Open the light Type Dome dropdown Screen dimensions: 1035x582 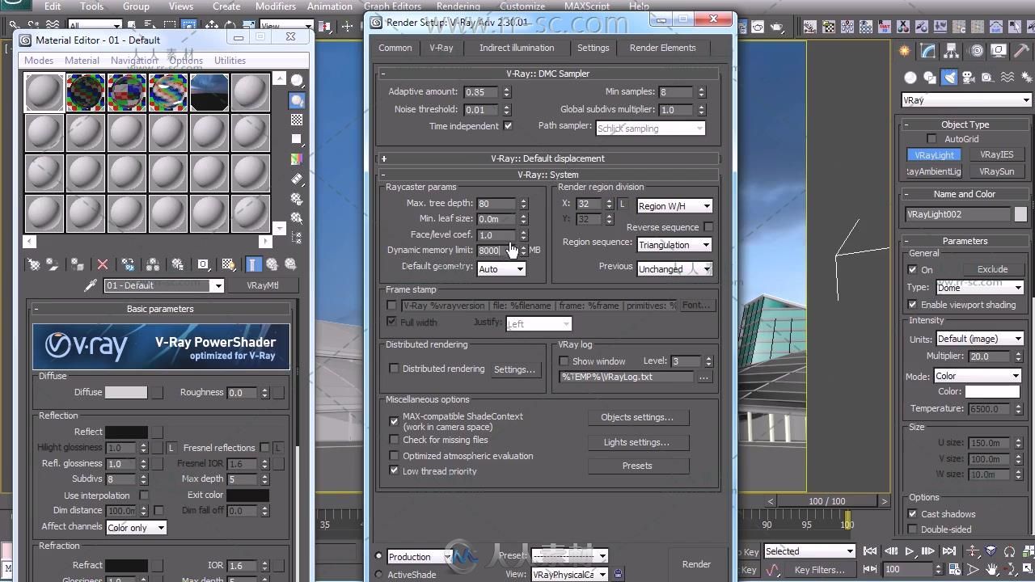pyautogui.click(x=979, y=288)
